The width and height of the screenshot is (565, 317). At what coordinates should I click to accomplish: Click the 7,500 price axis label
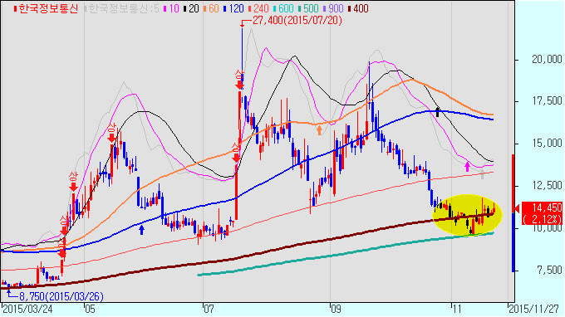click(x=549, y=271)
